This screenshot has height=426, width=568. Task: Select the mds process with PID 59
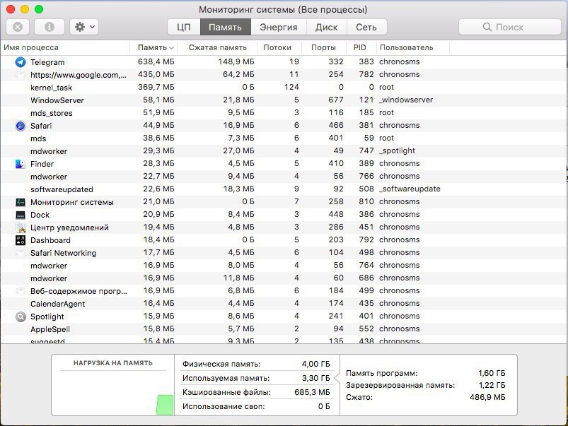point(284,138)
